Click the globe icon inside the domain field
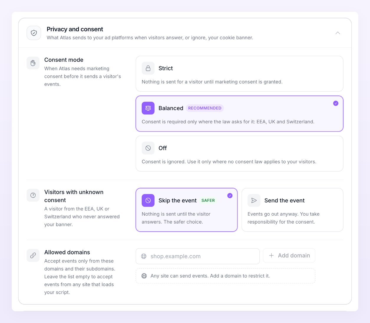370x323 pixels. (x=144, y=256)
